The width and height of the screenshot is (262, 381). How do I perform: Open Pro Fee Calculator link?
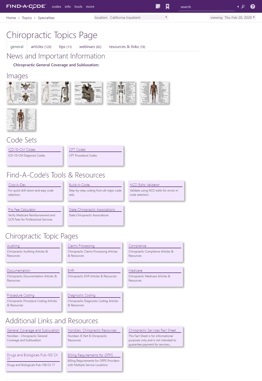point(22,209)
